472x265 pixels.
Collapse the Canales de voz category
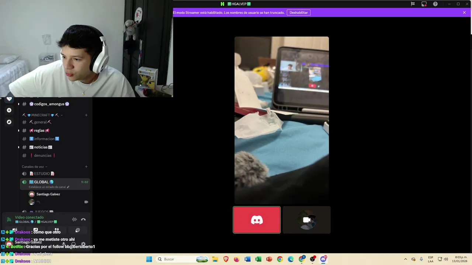(34, 167)
